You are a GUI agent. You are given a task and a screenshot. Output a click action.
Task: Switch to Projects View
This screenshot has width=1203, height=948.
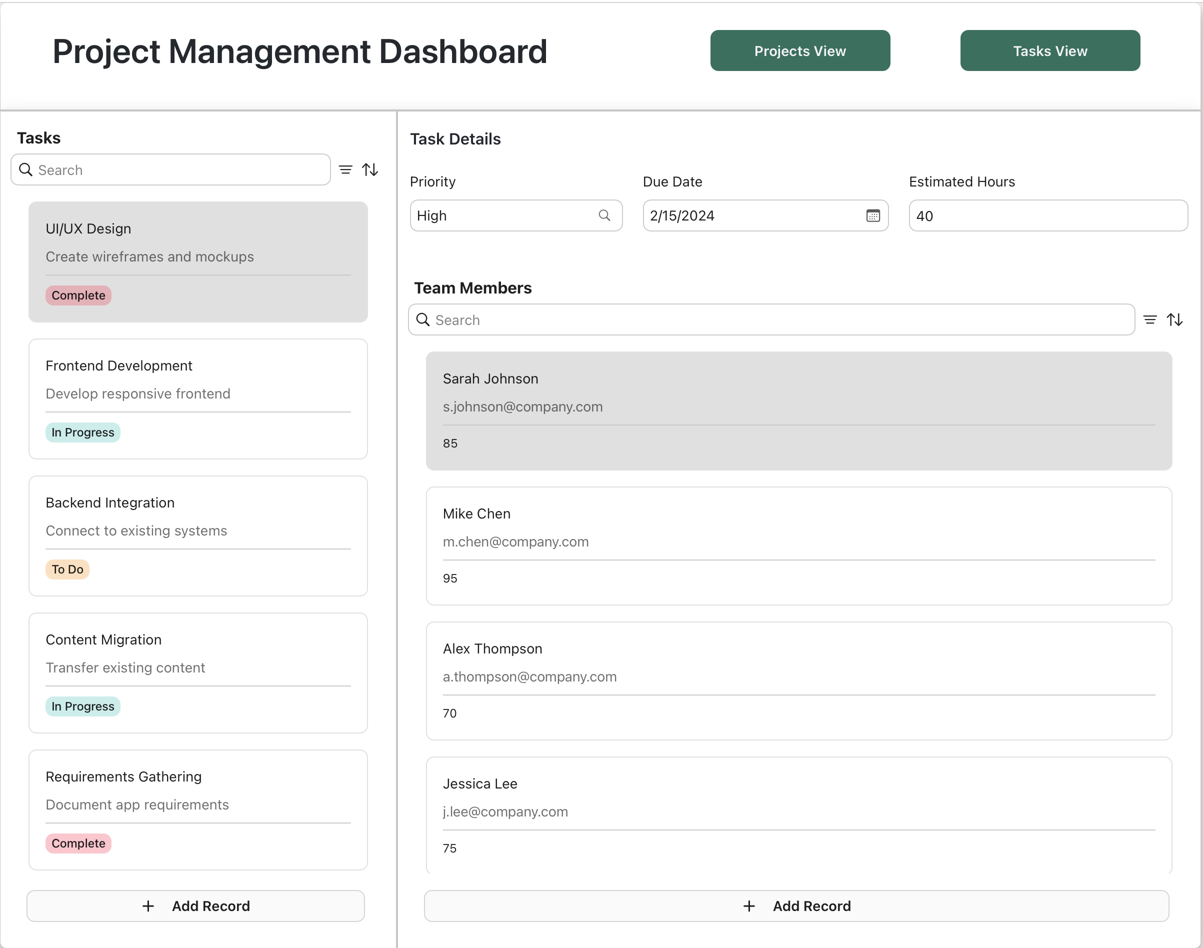(x=799, y=50)
